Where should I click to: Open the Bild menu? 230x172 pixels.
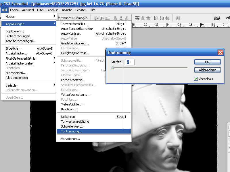click(x=4, y=10)
